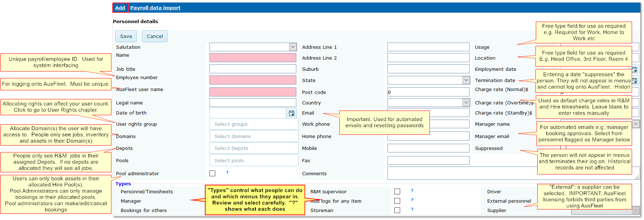Open the Date of birth calendar picker
The width and height of the screenshot is (644, 220).
point(291,113)
